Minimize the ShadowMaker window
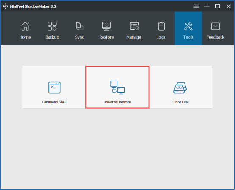235x190 pixels. point(207,6)
